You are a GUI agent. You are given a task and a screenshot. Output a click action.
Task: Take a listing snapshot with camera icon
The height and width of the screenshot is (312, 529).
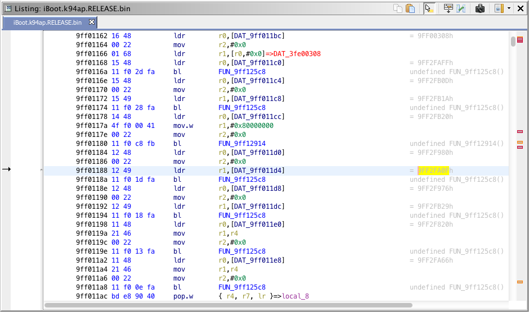click(x=479, y=8)
